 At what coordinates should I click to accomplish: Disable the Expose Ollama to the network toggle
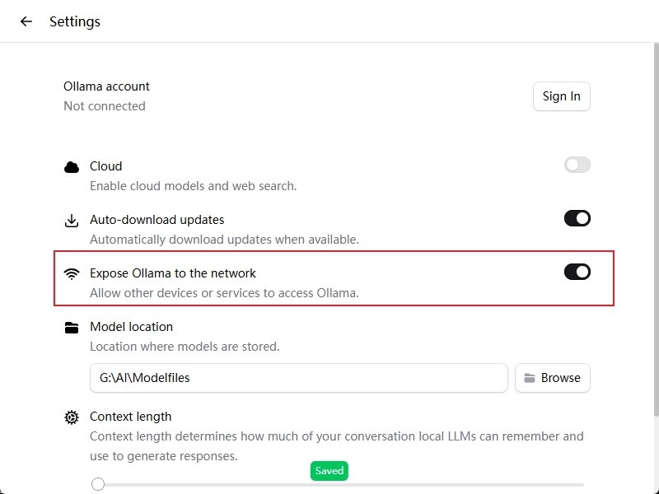[x=577, y=272]
